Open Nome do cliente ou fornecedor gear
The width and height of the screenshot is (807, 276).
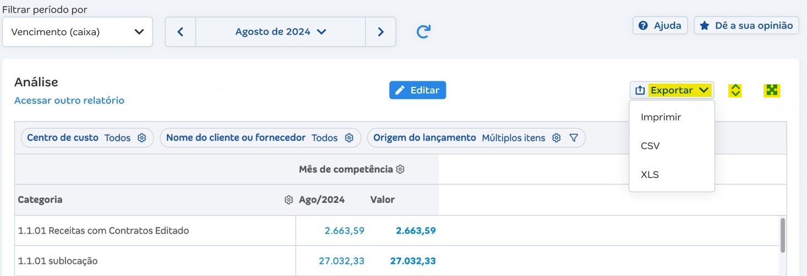click(x=349, y=138)
